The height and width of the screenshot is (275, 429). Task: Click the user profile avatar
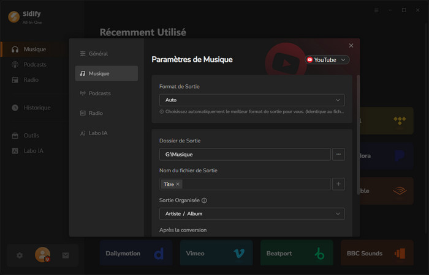42,255
